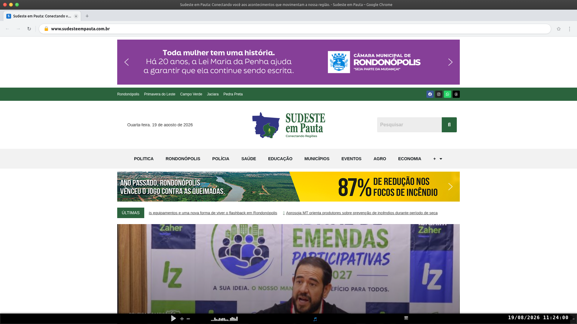Open the POLITICA menu item

point(144,159)
